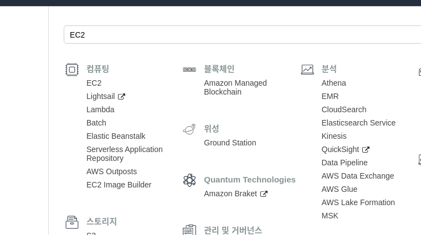Open the Batch service
Image resolution: width=421 pixels, height=235 pixels.
click(96, 123)
